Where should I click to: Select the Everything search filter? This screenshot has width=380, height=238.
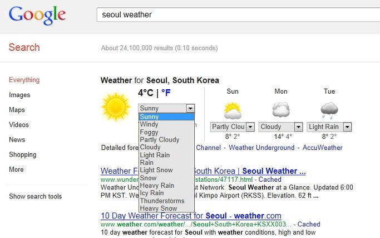point(24,80)
